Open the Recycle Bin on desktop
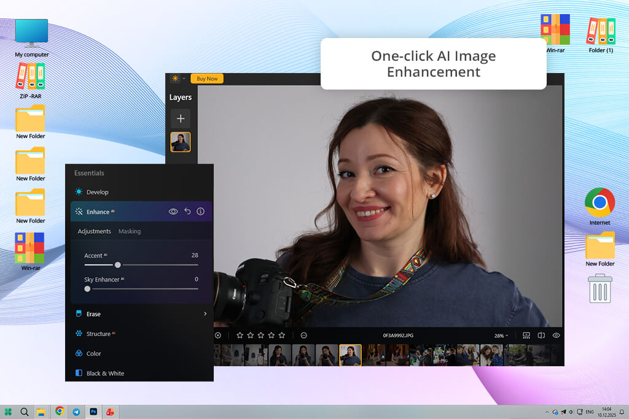Viewport: 629px width, 419px height. click(600, 288)
